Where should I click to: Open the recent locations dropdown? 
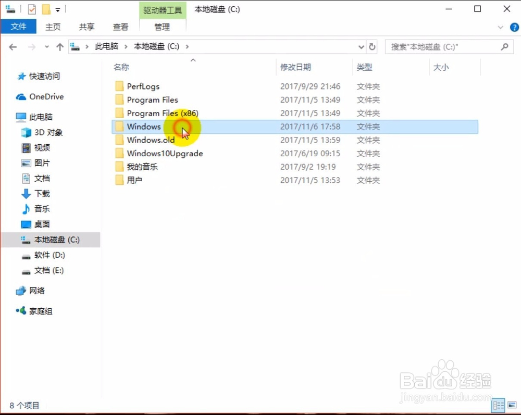47,47
